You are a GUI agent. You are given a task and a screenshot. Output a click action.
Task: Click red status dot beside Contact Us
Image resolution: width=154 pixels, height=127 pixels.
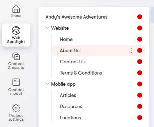(140, 62)
